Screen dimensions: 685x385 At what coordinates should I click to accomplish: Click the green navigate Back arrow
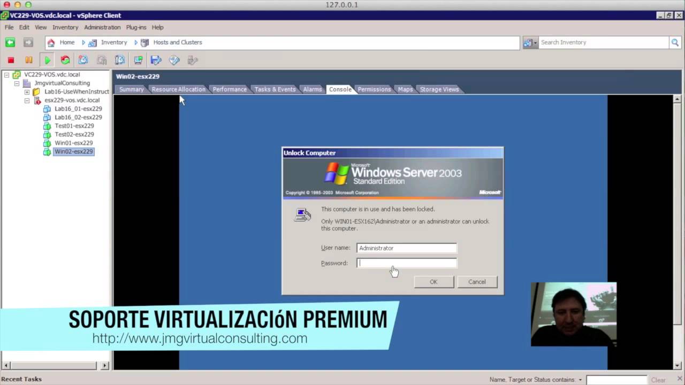10,42
